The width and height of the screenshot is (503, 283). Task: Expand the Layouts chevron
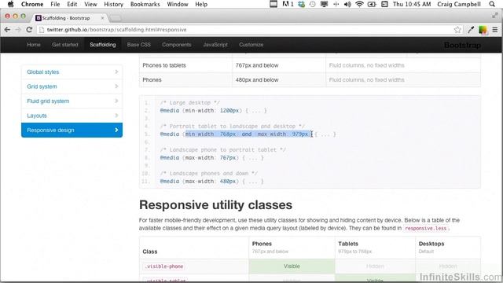(116, 116)
